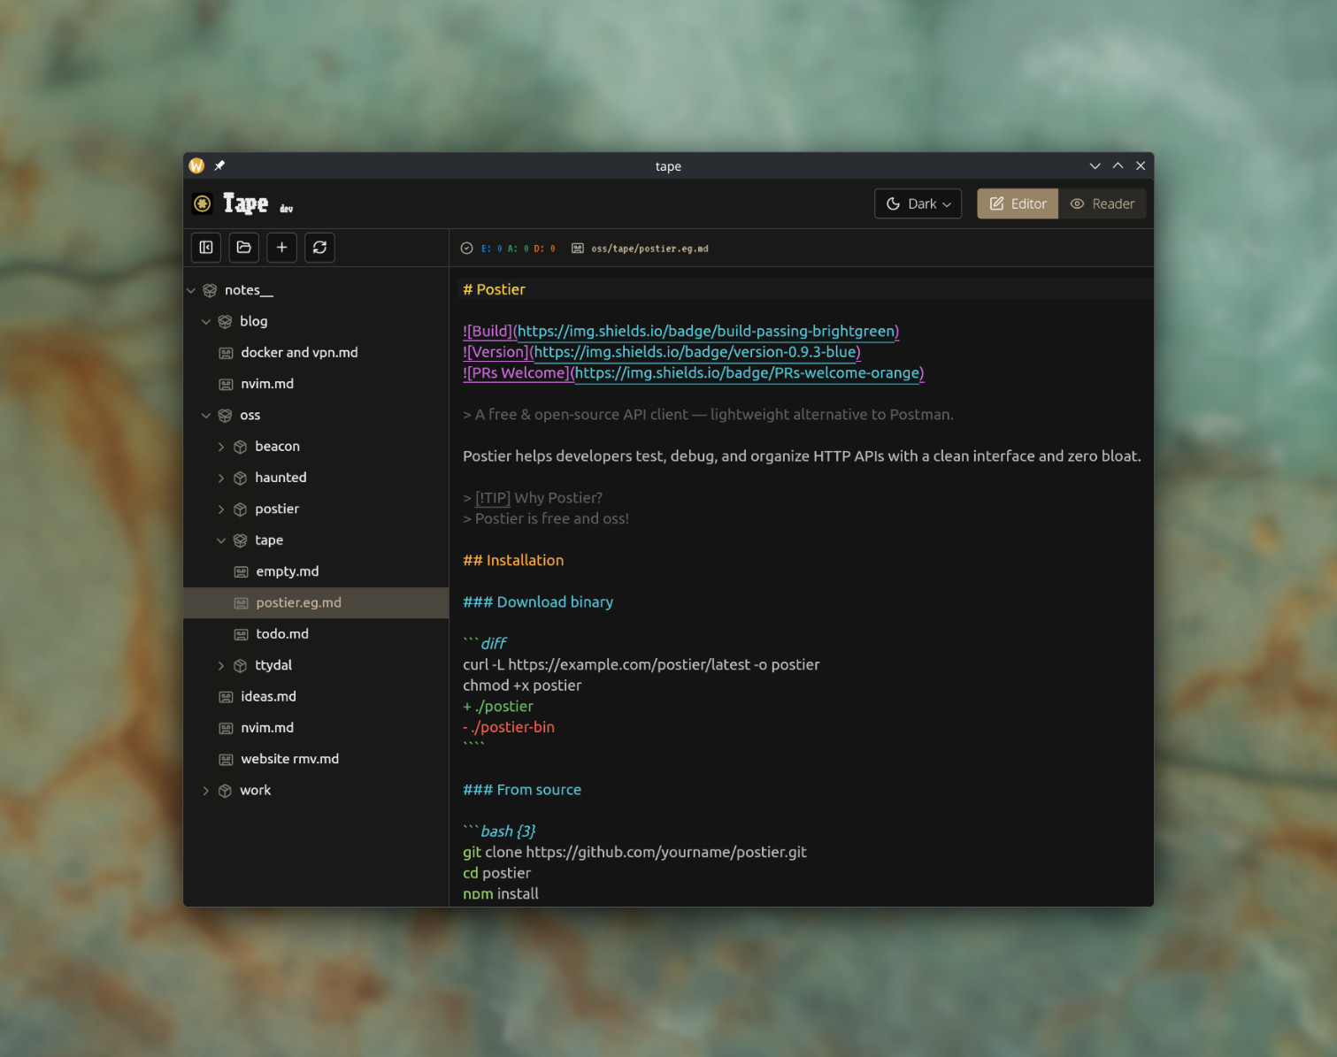1337x1057 pixels.
Task: Open the W app icon in title bar
Action: tap(196, 165)
